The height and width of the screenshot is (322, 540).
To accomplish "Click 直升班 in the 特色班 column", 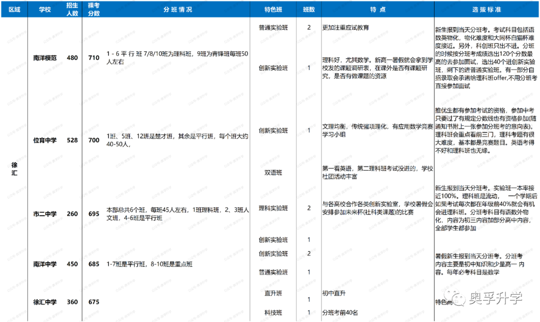I will coord(273,293).
